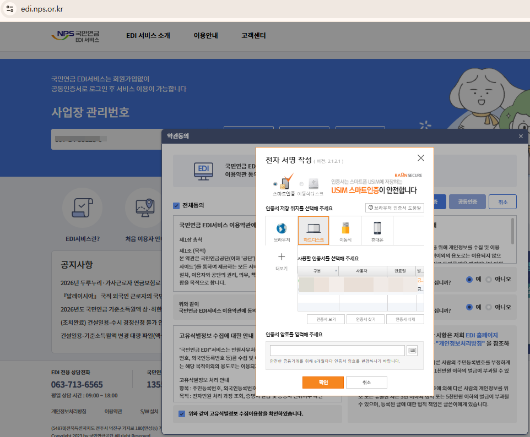Open the EDI서비스란? icon
Screen dimensions: 530x437
83,207
